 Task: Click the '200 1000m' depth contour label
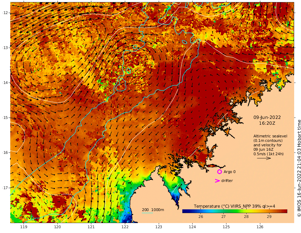(x=153, y=210)
